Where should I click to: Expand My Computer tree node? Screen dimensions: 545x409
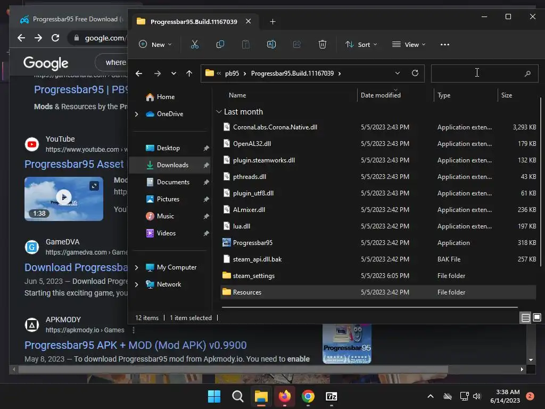(137, 267)
